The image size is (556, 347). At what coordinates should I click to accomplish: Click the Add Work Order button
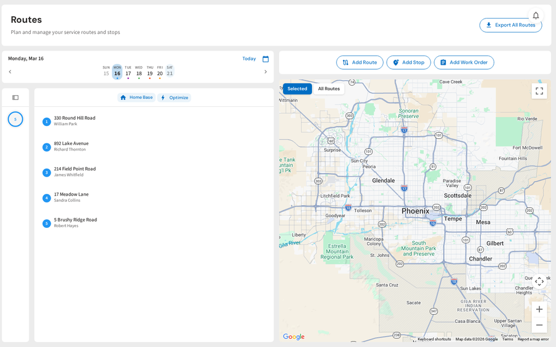pos(464,62)
